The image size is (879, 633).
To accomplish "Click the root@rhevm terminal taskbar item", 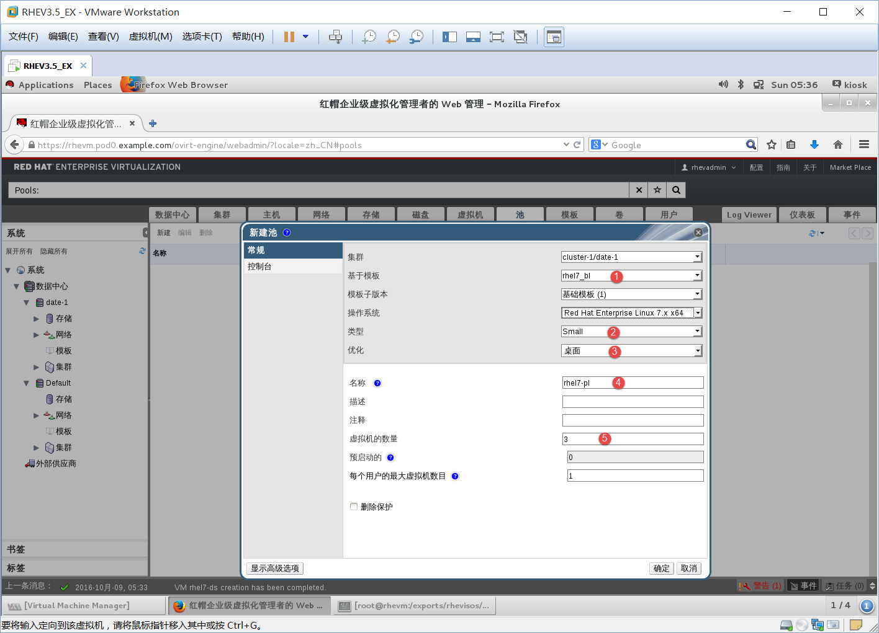I will point(415,606).
